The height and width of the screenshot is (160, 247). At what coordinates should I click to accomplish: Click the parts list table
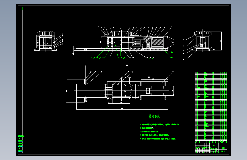coord(211,108)
